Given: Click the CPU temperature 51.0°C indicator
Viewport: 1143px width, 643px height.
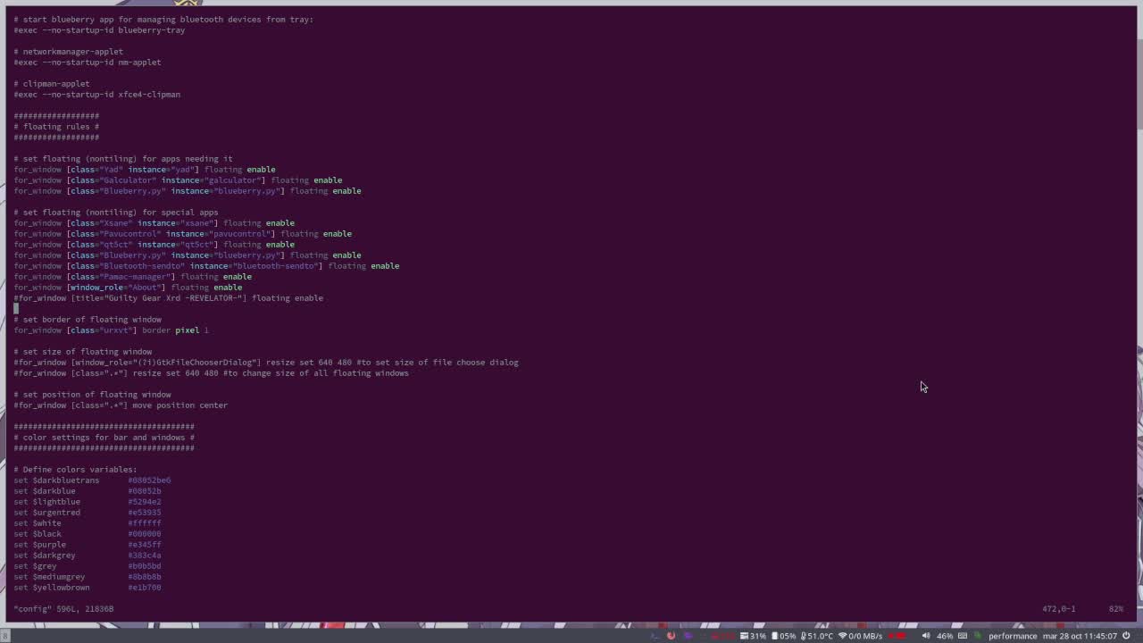Looking at the screenshot, I should pos(817,636).
